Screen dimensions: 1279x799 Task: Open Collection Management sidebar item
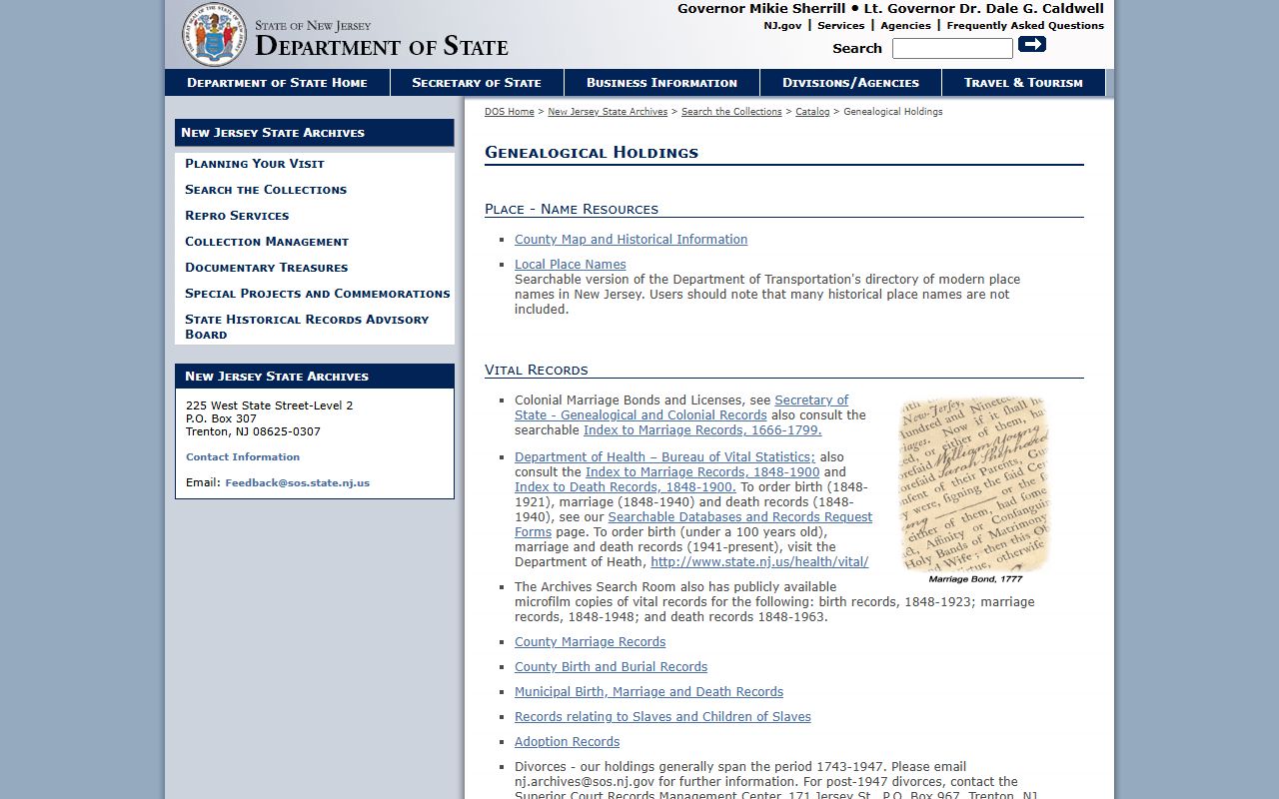[x=267, y=242]
